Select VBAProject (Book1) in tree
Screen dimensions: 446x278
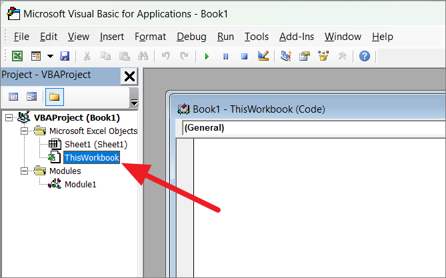click(77, 117)
